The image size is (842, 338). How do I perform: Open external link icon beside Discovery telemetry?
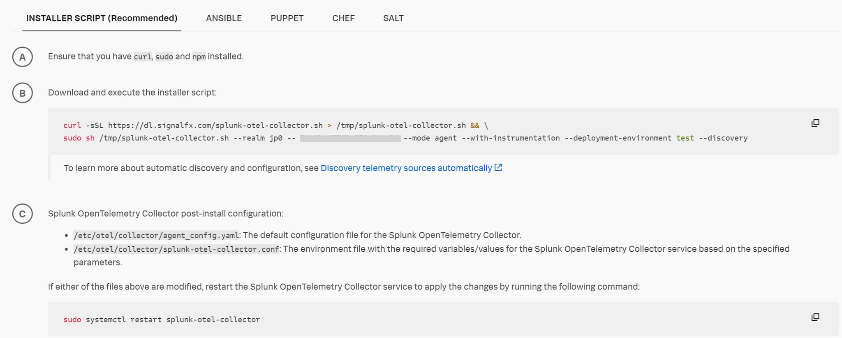(x=498, y=168)
